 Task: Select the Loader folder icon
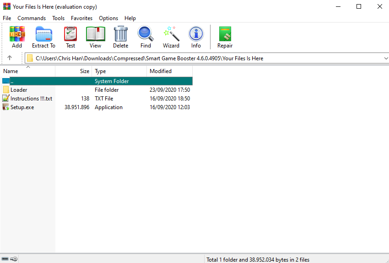pos(6,89)
